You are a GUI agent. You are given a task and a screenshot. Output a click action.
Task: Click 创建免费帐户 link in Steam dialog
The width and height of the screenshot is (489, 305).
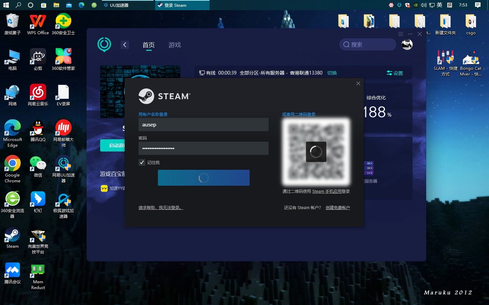click(x=338, y=207)
